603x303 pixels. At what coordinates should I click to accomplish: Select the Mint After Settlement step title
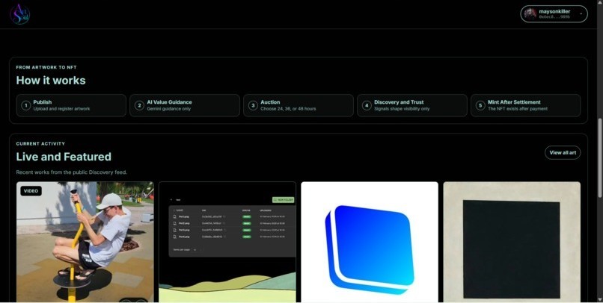(x=514, y=102)
